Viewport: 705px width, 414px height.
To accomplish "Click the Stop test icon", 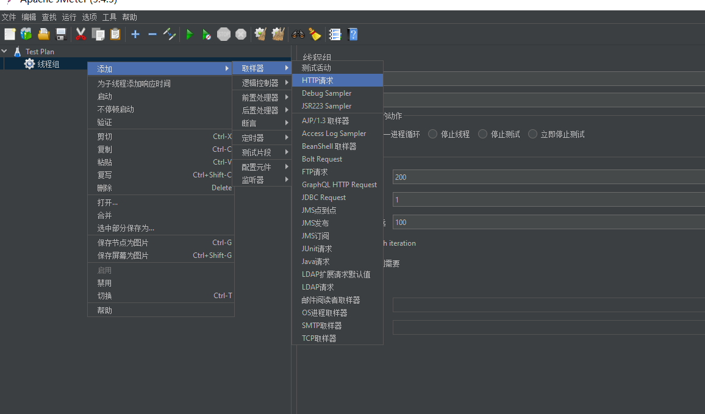I will (x=223, y=34).
